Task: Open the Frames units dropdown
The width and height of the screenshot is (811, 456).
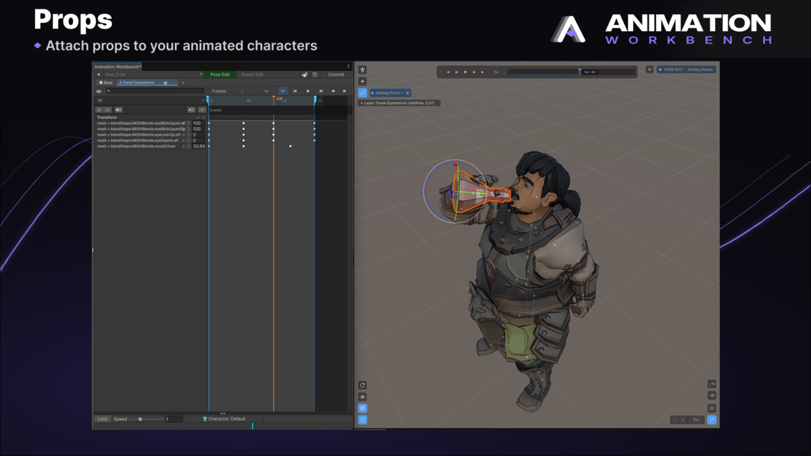Action: pyautogui.click(x=227, y=91)
